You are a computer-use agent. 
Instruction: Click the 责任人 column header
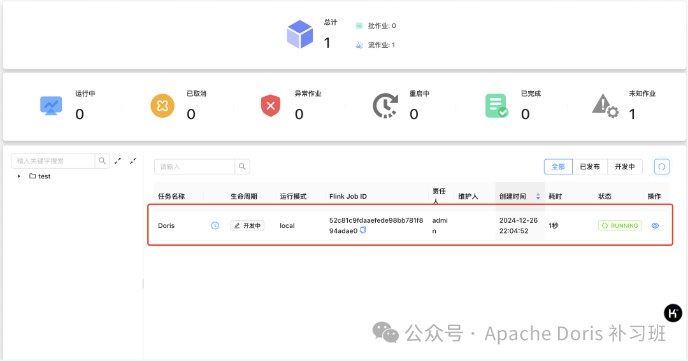(439, 196)
